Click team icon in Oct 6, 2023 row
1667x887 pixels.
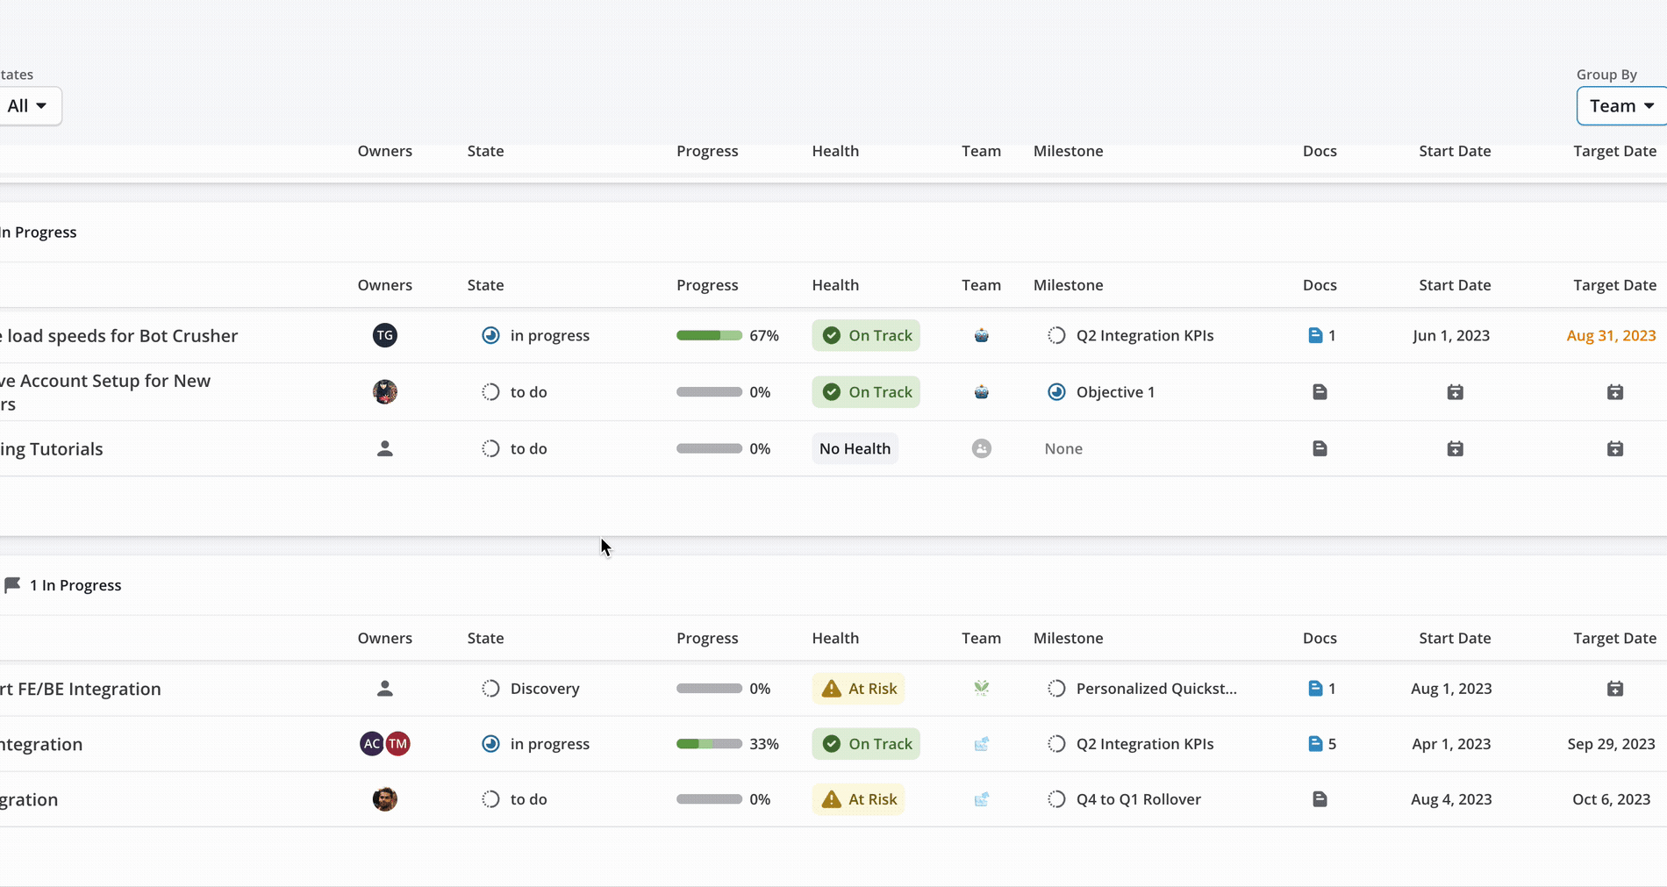[x=982, y=799]
